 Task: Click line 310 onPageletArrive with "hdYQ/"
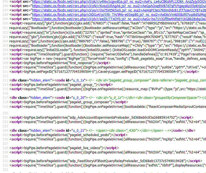108,67
